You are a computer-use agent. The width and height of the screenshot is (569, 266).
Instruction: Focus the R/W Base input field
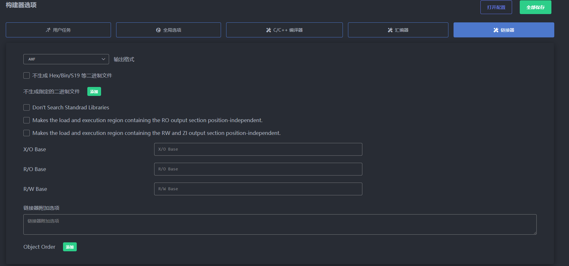tap(258, 189)
